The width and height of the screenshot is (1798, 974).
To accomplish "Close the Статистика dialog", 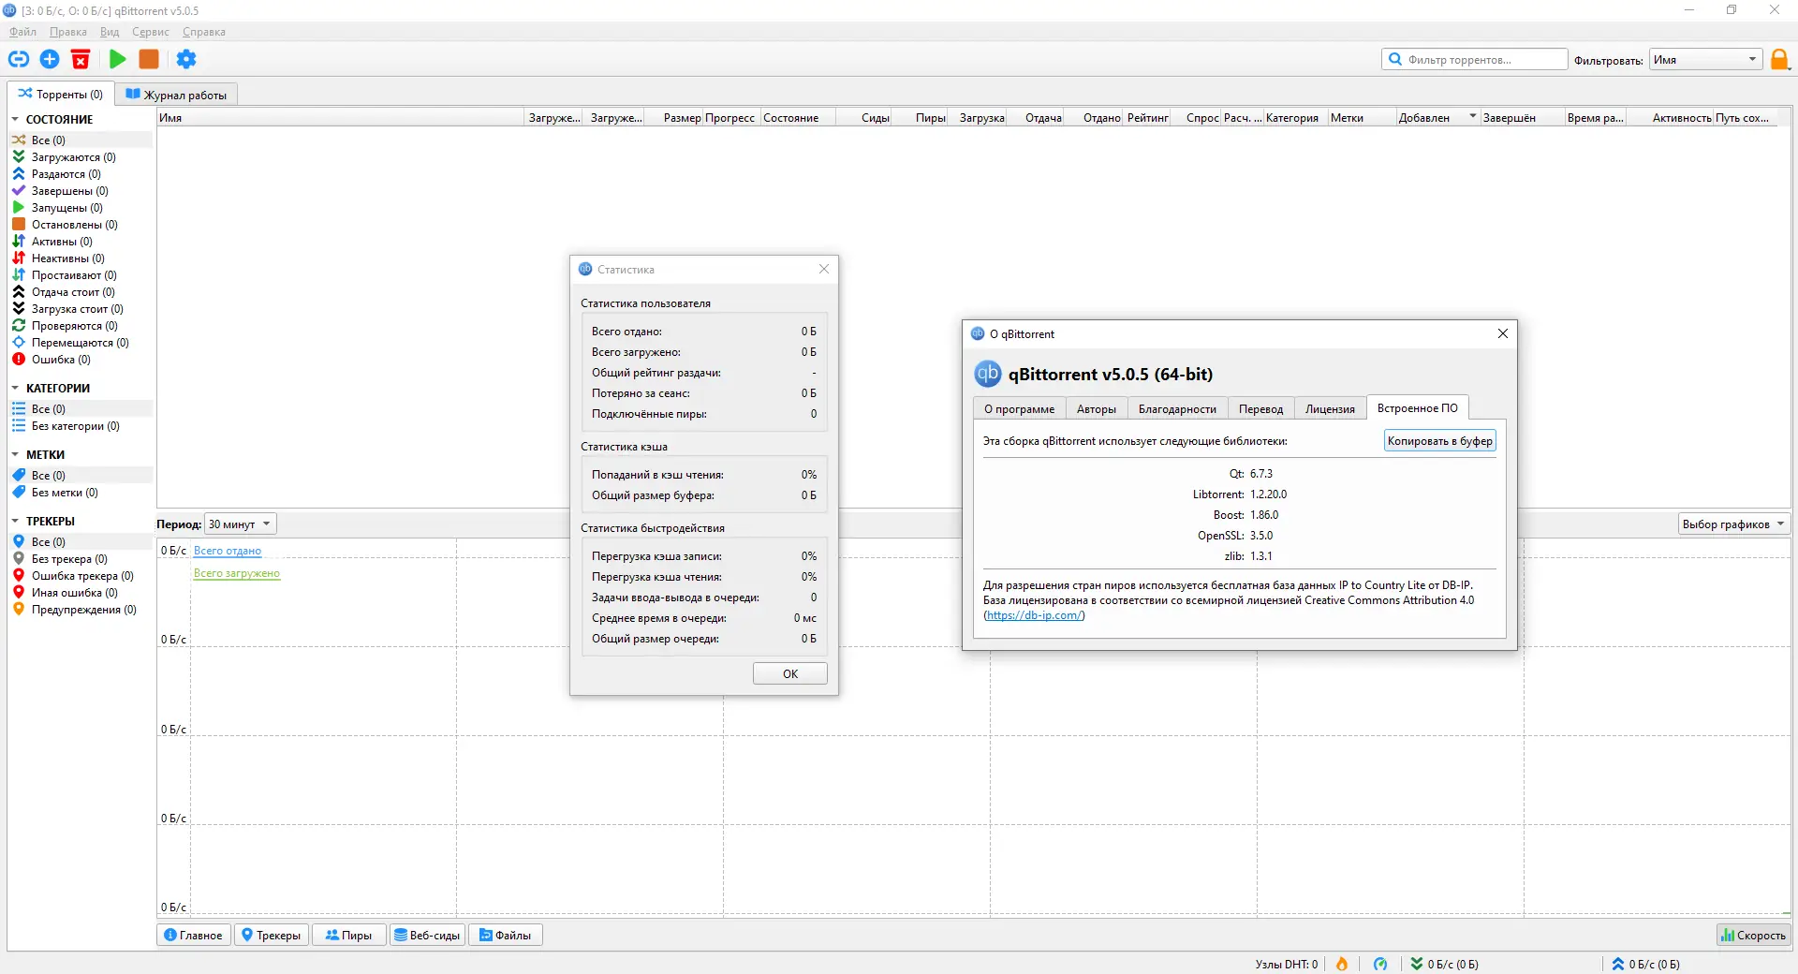I will click(824, 270).
